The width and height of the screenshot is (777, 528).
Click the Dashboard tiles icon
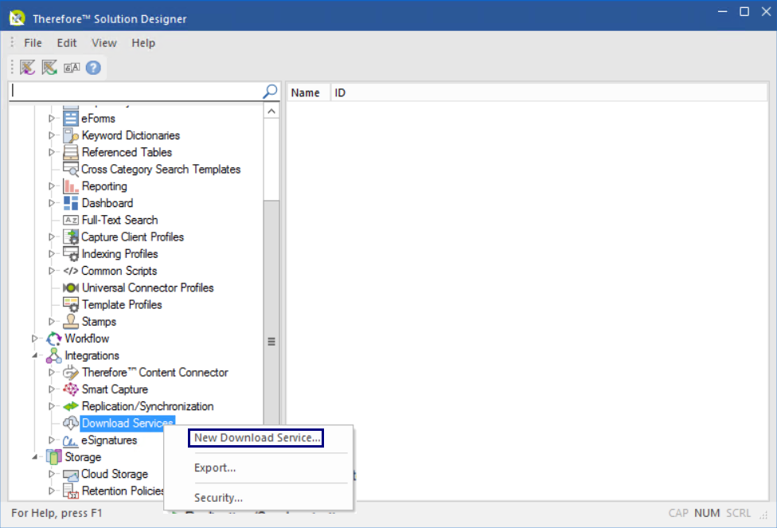pos(71,203)
